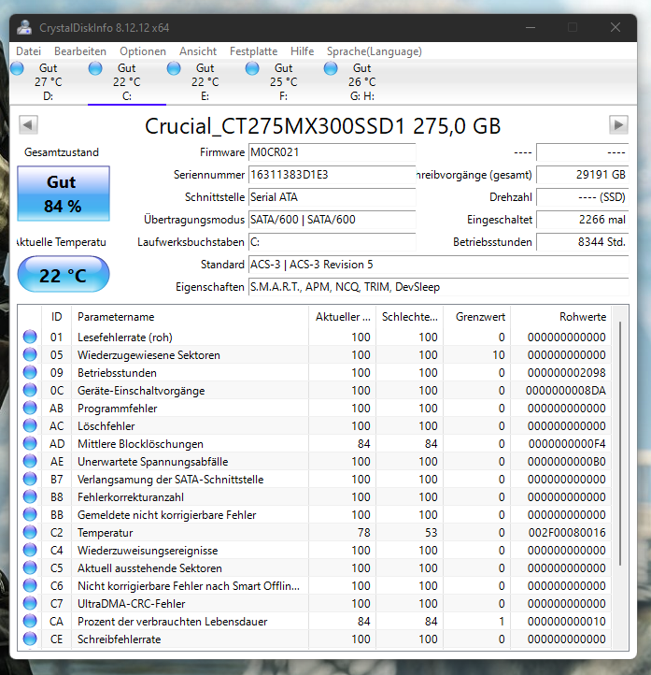
Task: Click the Übertragungsmodus field SATA/600
Action: point(332,220)
